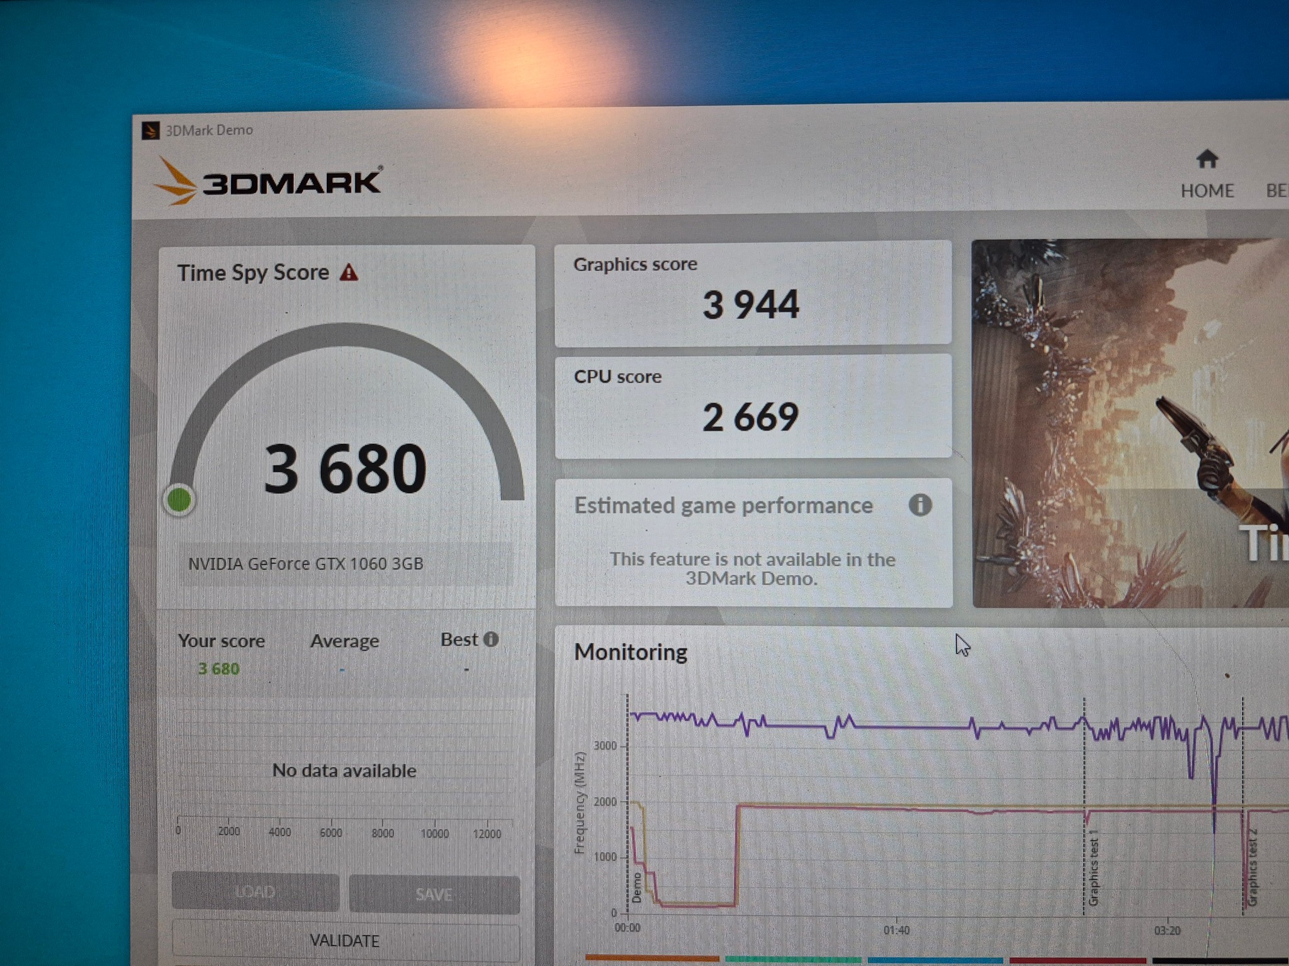Click the blue legend bar below the chart

935,960
